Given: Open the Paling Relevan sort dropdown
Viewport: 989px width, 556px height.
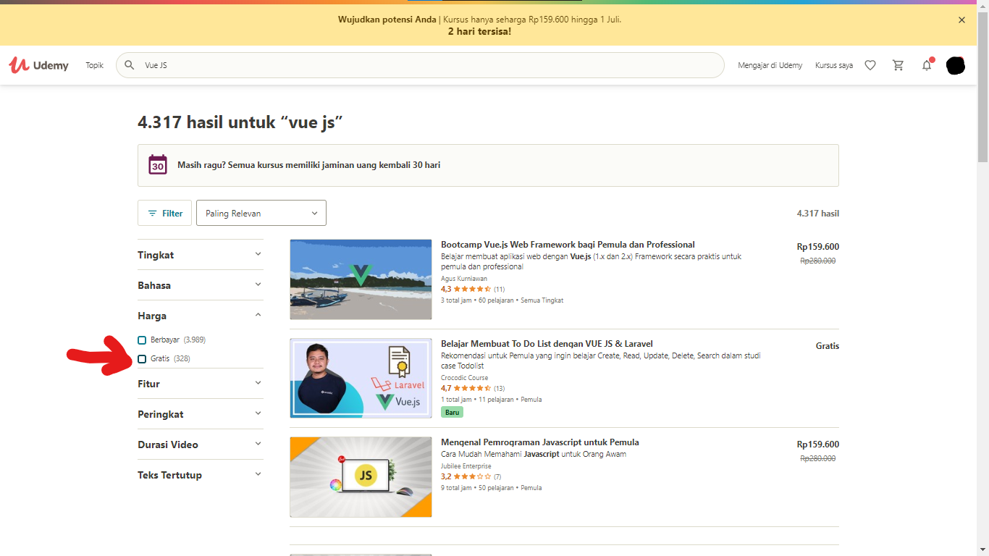Looking at the screenshot, I should point(261,213).
